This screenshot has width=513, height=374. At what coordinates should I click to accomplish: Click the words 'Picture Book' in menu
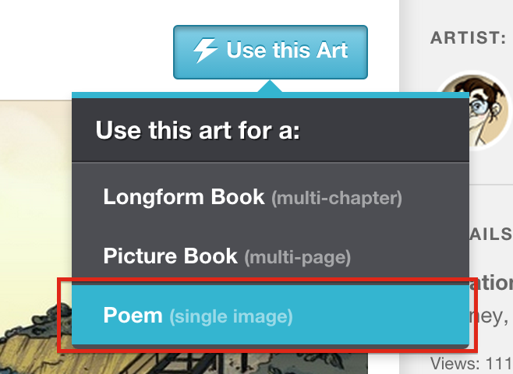click(171, 256)
